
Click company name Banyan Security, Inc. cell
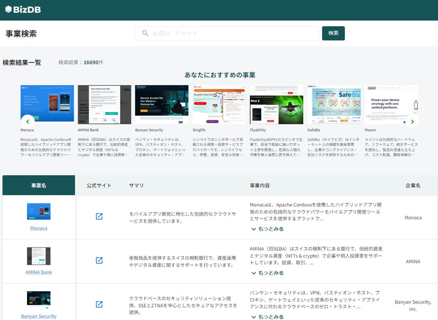point(413,305)
